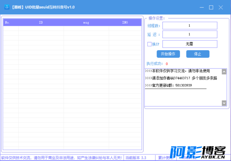
Task: Select the official Q群 log line
Action: coord(168,86)
